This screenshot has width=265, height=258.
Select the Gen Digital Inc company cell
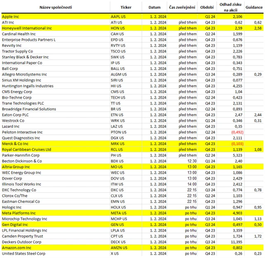[15, 224]
